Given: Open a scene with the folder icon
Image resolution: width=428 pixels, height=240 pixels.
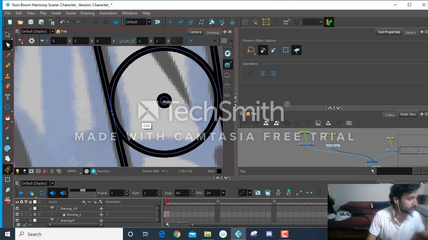Looking at the screenshot, I should click(x=20, y=22).
